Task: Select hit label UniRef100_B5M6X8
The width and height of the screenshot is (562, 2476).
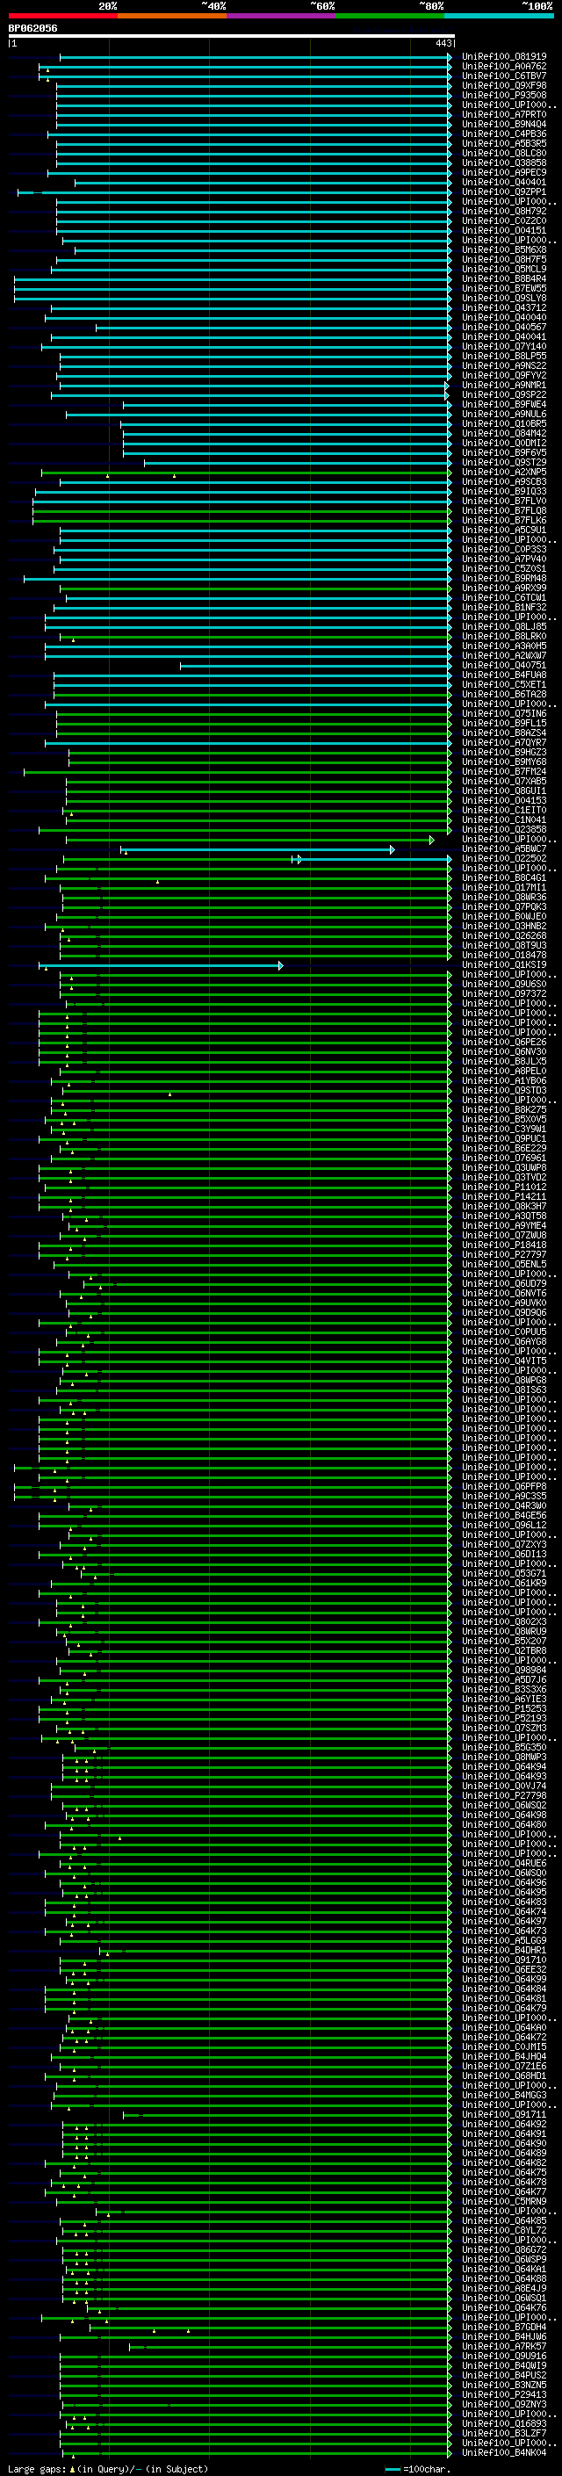Action: pyautogui.click(x=504, y=250)
